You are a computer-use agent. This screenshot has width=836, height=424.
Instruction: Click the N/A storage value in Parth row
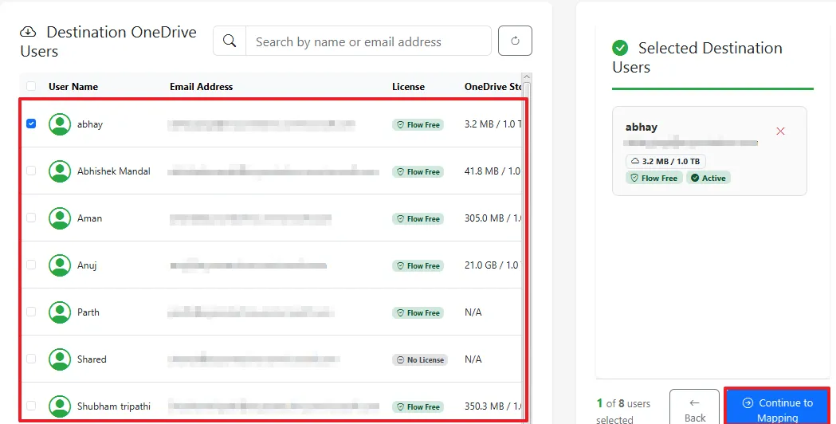(x=473, y=312)
